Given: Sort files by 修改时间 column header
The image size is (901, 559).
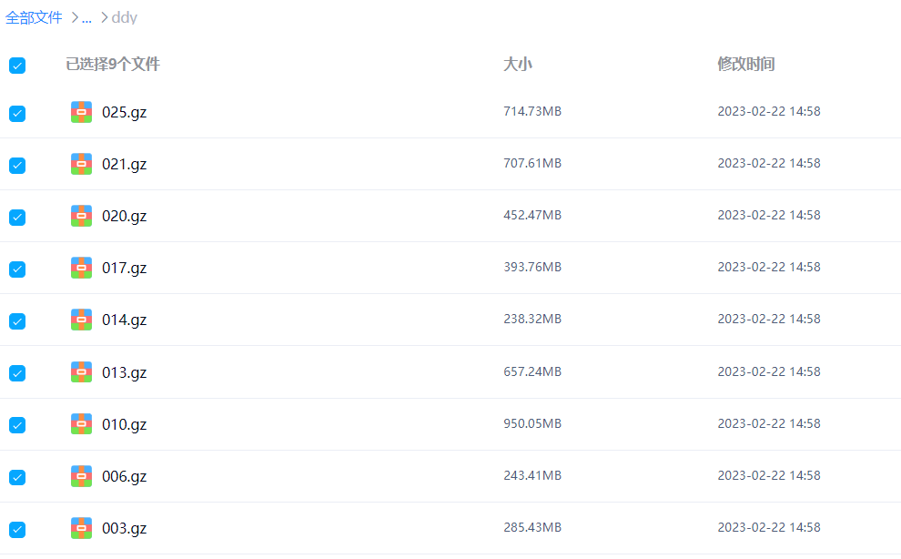Looking at the screenshot, I should [745, 65].
